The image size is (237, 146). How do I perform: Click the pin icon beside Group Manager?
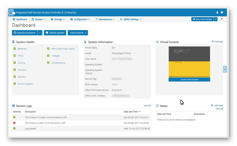point(221,19)
